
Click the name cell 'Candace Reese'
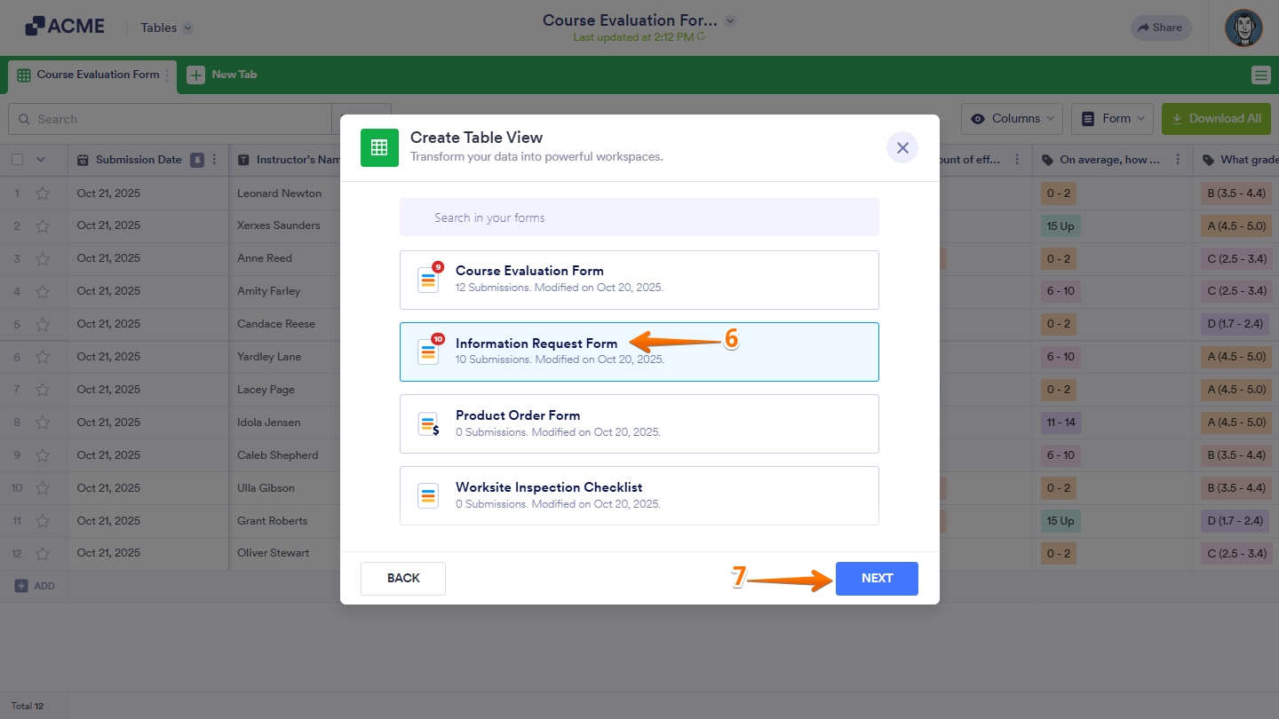coord(276,324)
